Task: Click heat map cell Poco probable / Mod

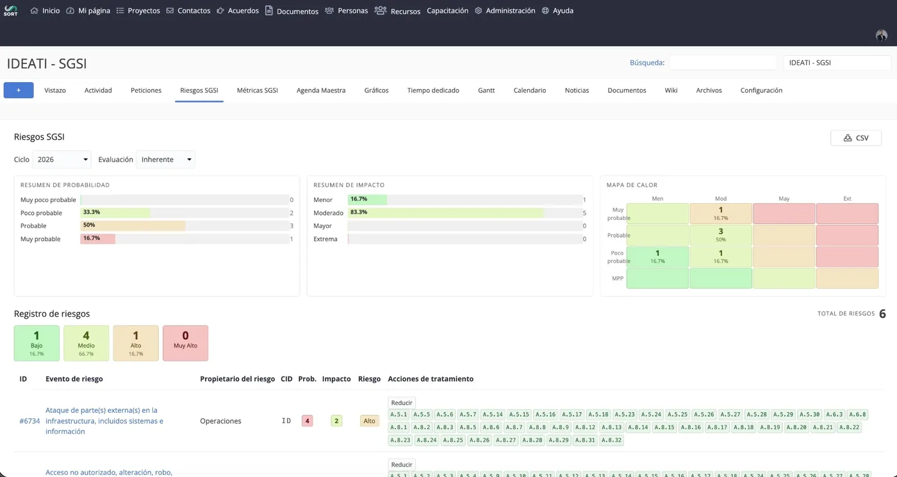Action: pos(721,257)
